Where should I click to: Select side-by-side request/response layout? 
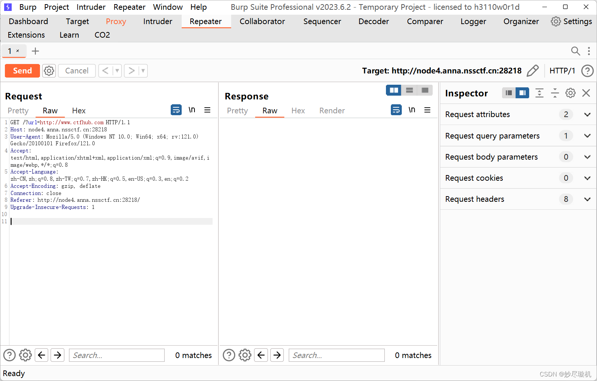tap(394, 90)
